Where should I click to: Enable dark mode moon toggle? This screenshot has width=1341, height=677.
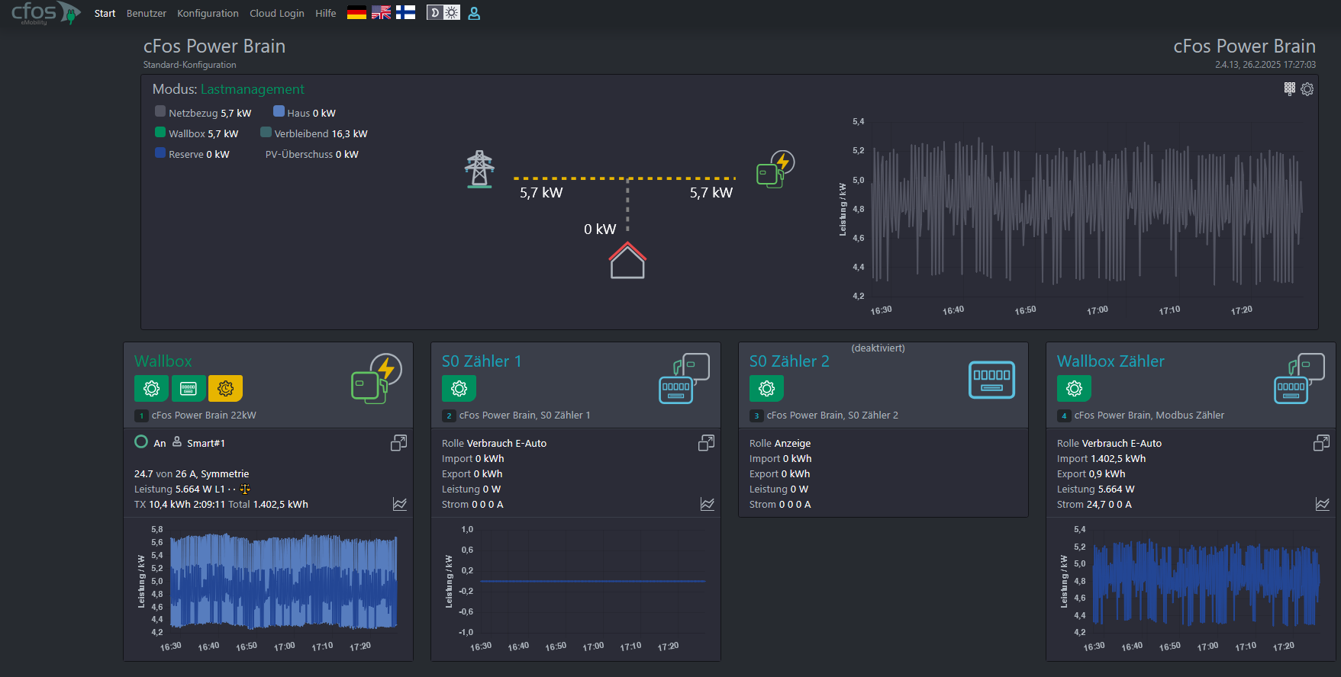pos(435,13)
